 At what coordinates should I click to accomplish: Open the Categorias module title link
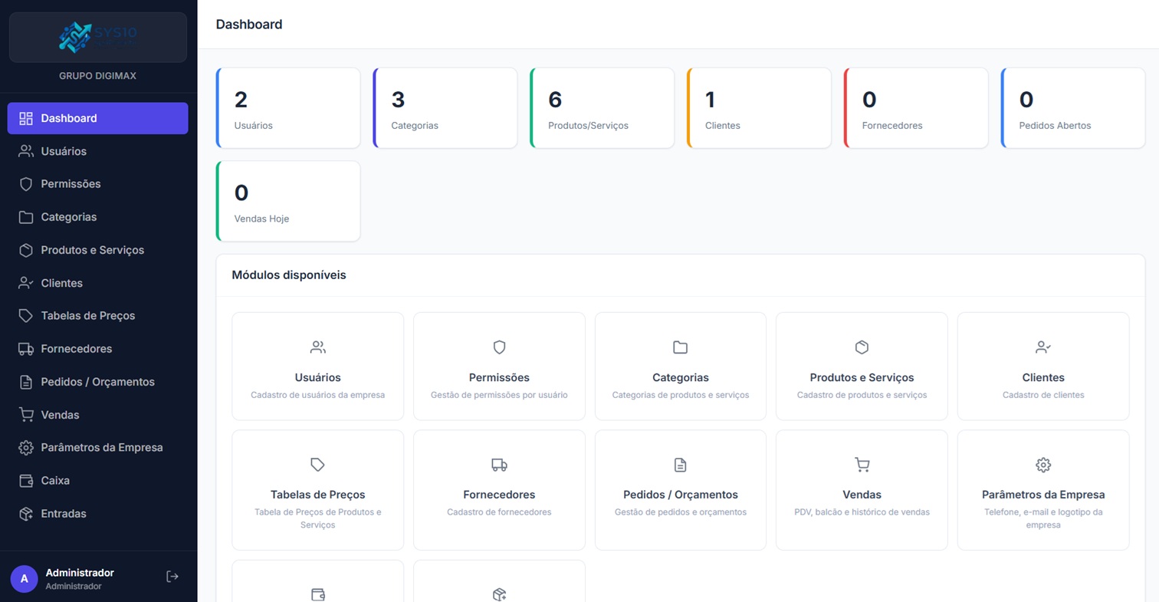point(681,377)
